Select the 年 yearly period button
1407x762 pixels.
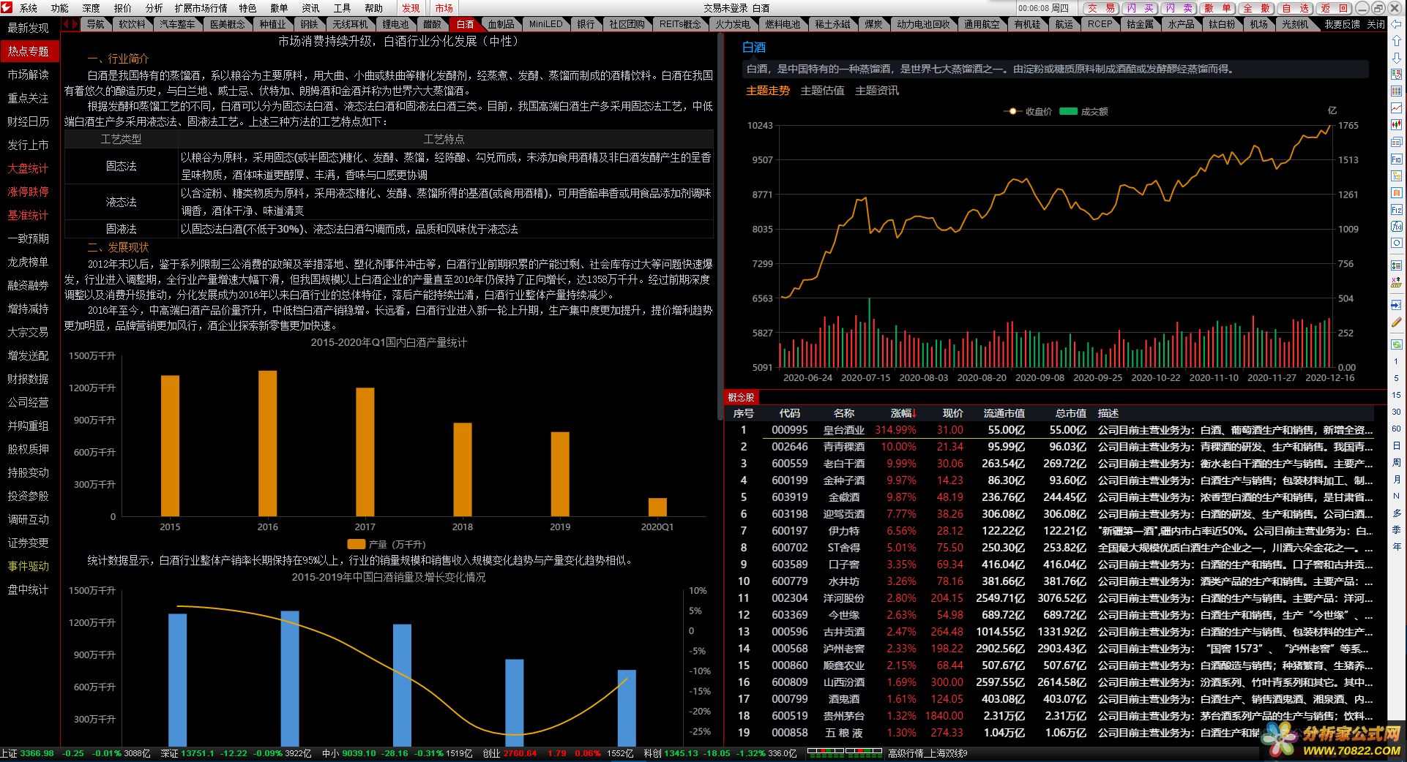pyautogui.click(x=1396, y=546)
